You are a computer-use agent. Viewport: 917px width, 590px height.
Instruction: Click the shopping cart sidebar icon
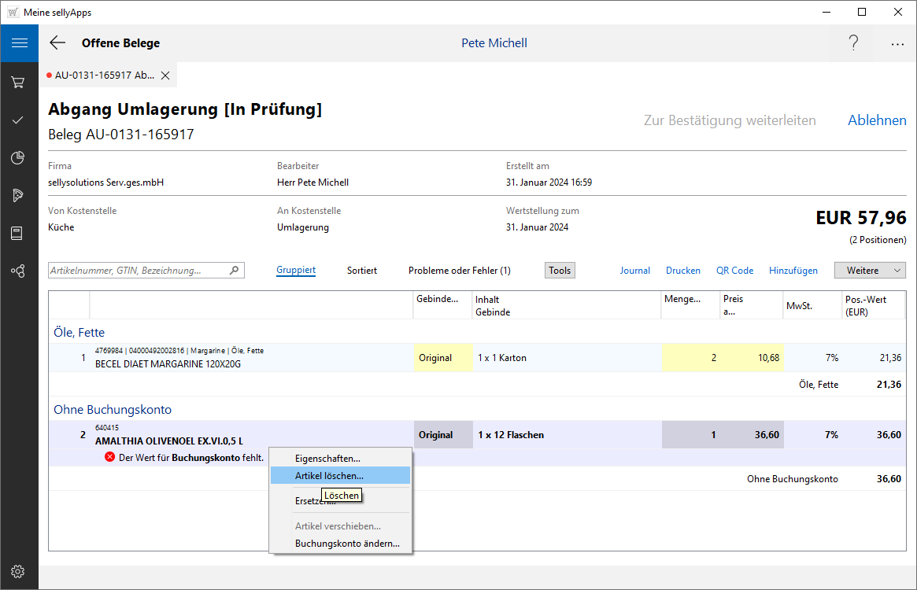(x=18, y=83)
